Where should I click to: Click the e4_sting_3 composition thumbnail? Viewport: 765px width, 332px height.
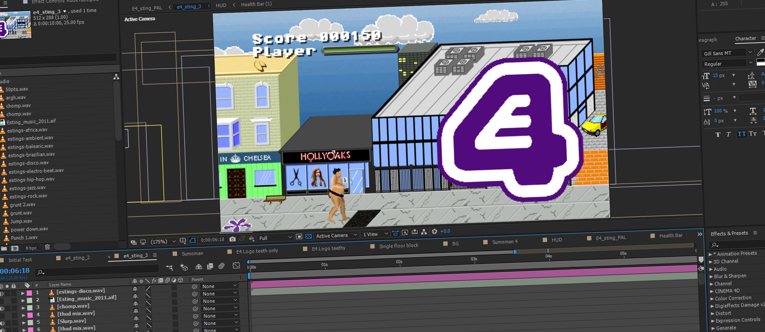tap(15, 26)
